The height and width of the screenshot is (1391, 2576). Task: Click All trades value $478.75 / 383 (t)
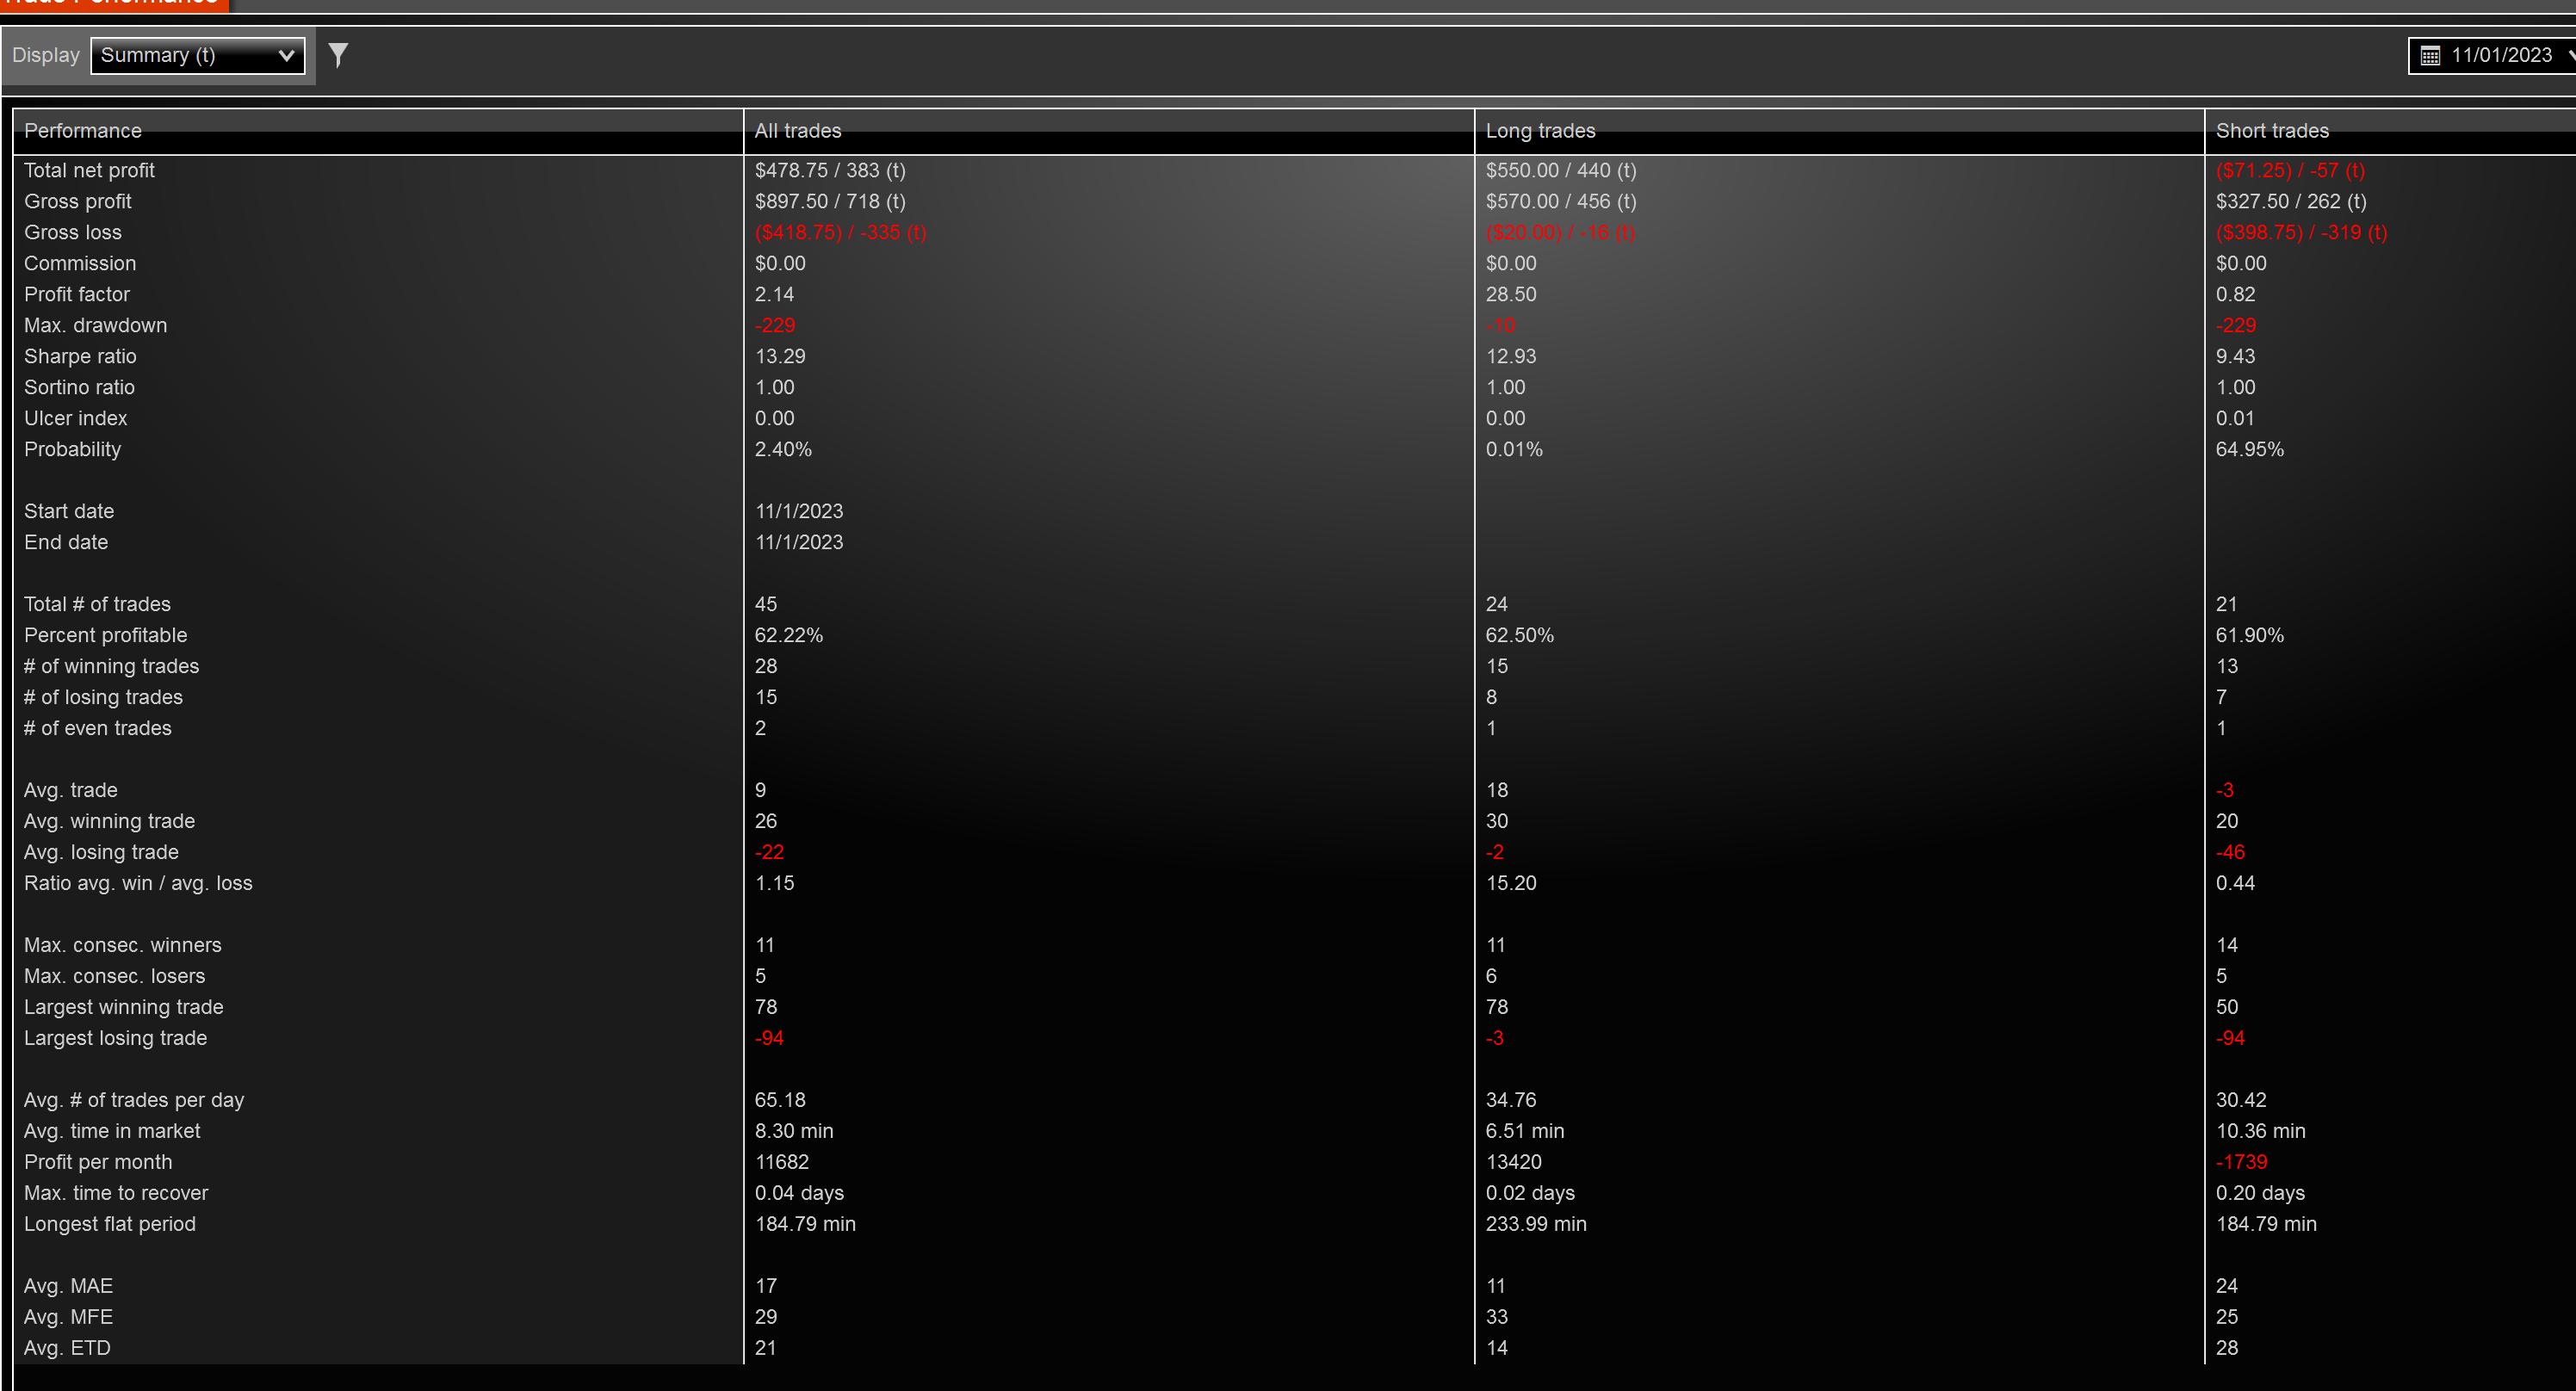[830, 170]
